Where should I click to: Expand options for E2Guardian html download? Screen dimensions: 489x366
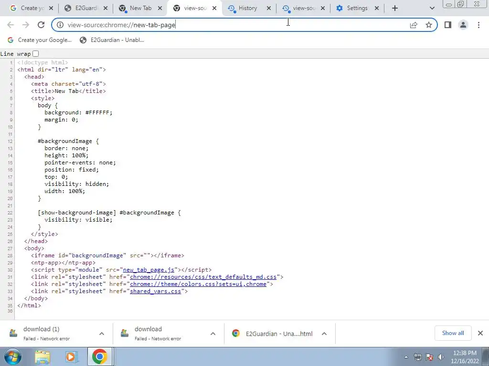pos(324,334)
